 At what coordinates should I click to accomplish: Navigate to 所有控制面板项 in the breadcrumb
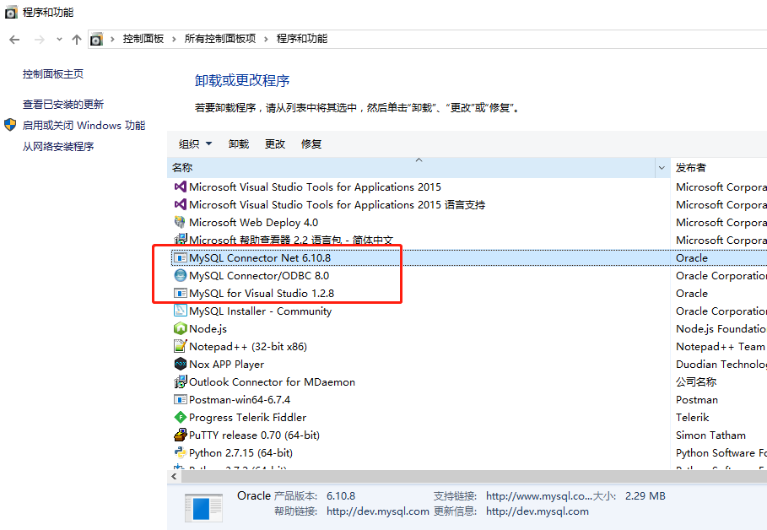tap(220, 39)
